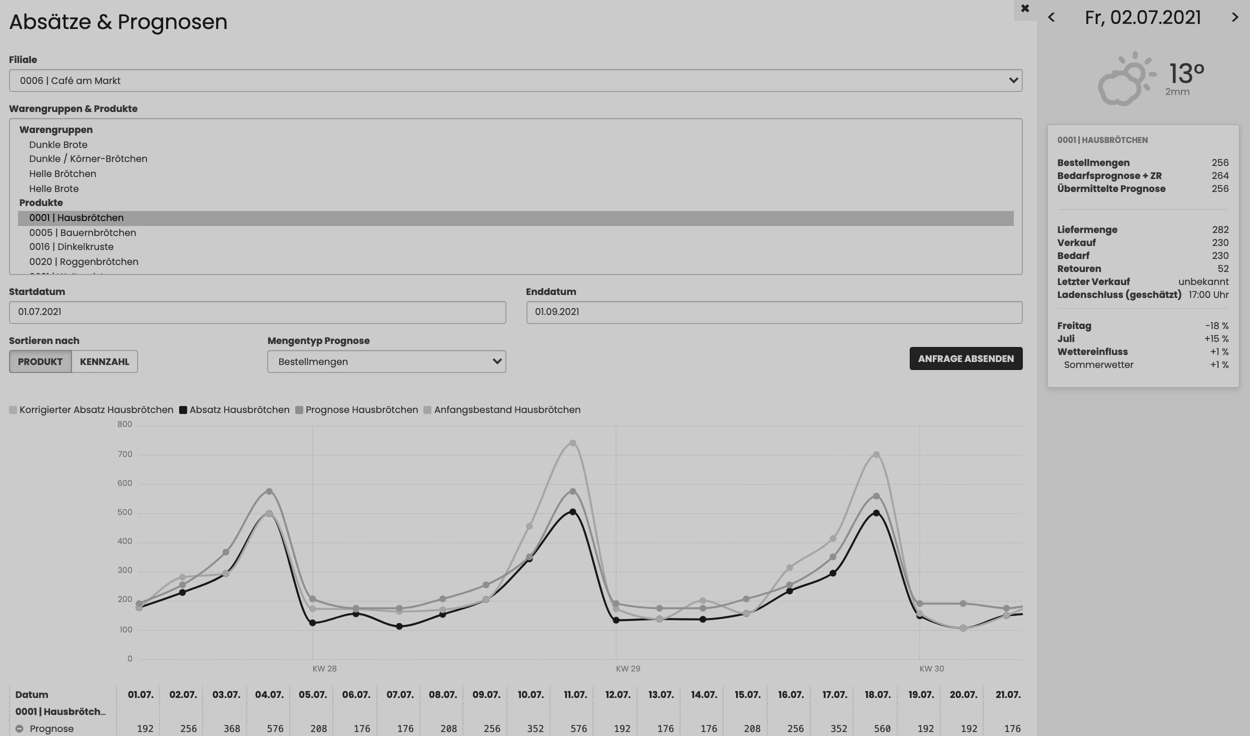The height and width of the screenshot is (736, 1250).
Task: Toggle Anfangsbestand Hausbrötchen legend series
Action: (x=502, y=410)
